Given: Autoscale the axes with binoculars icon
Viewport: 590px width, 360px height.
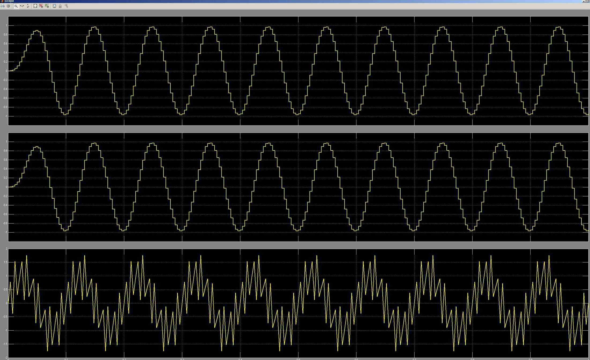Looking at the screenshot, I should click(35, 6).
